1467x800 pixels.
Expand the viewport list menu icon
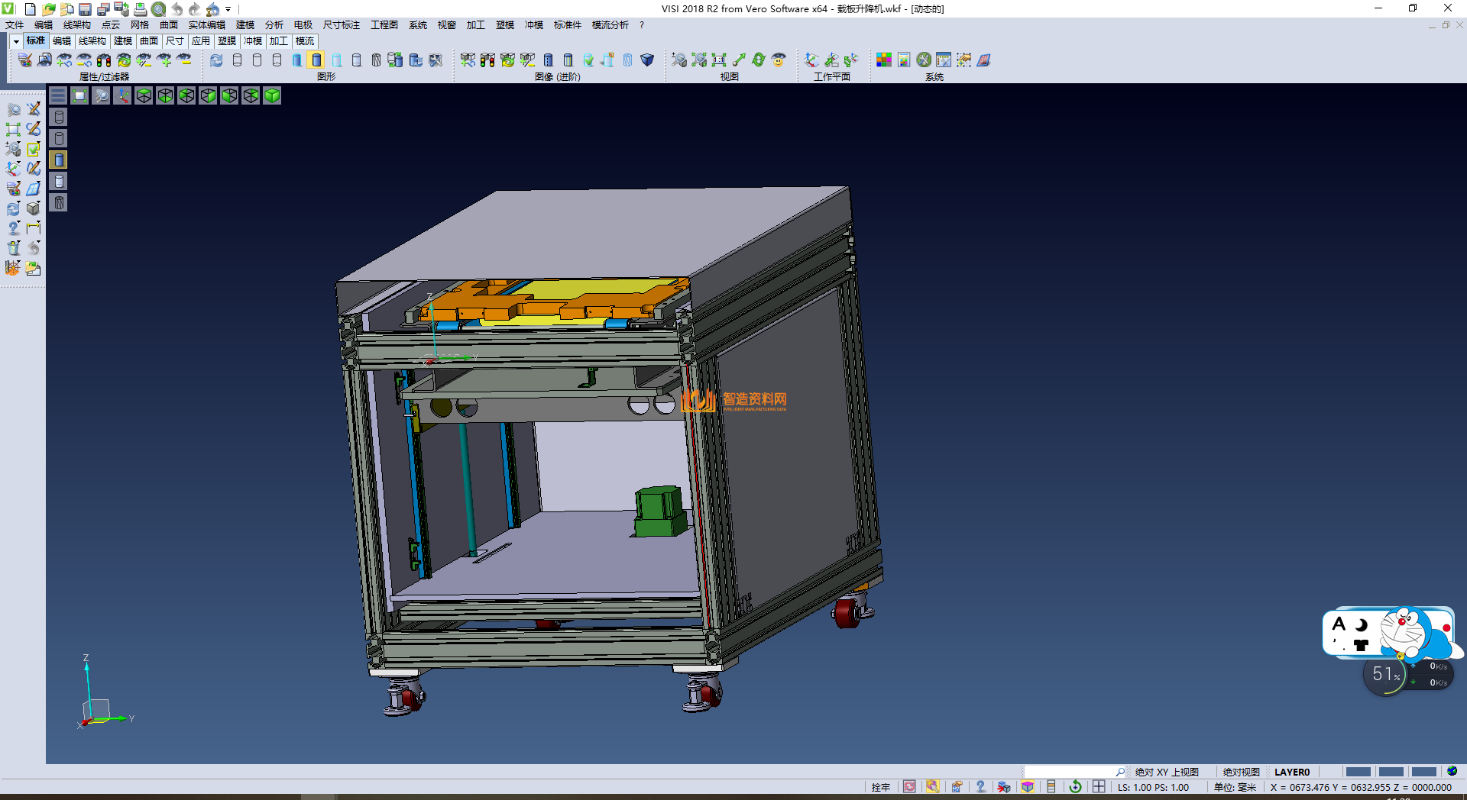[x=58, y=95]
